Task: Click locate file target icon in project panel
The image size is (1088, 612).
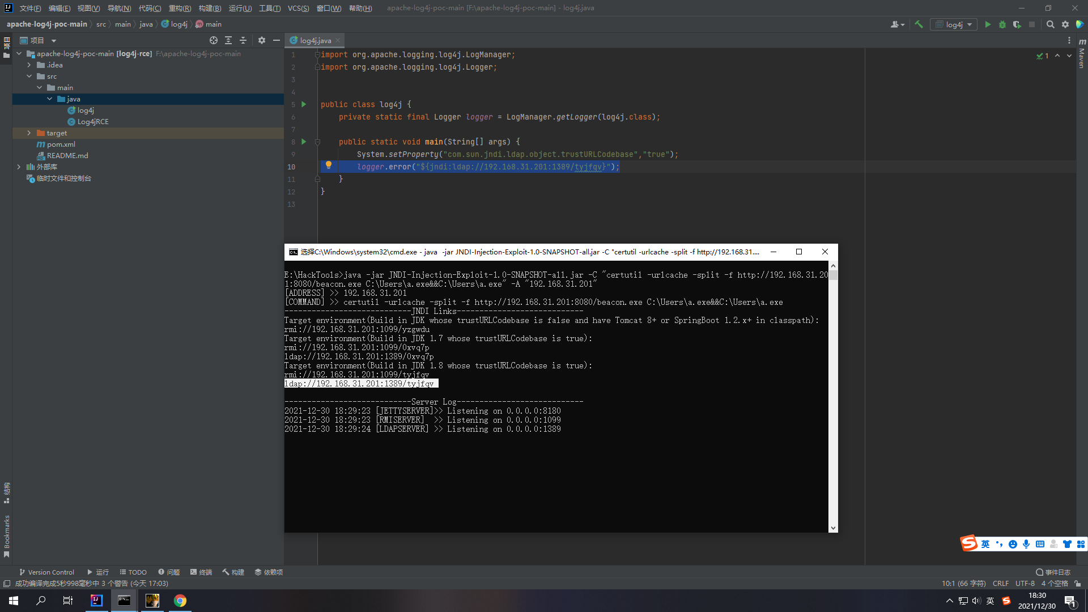Action: coord(213,40)
